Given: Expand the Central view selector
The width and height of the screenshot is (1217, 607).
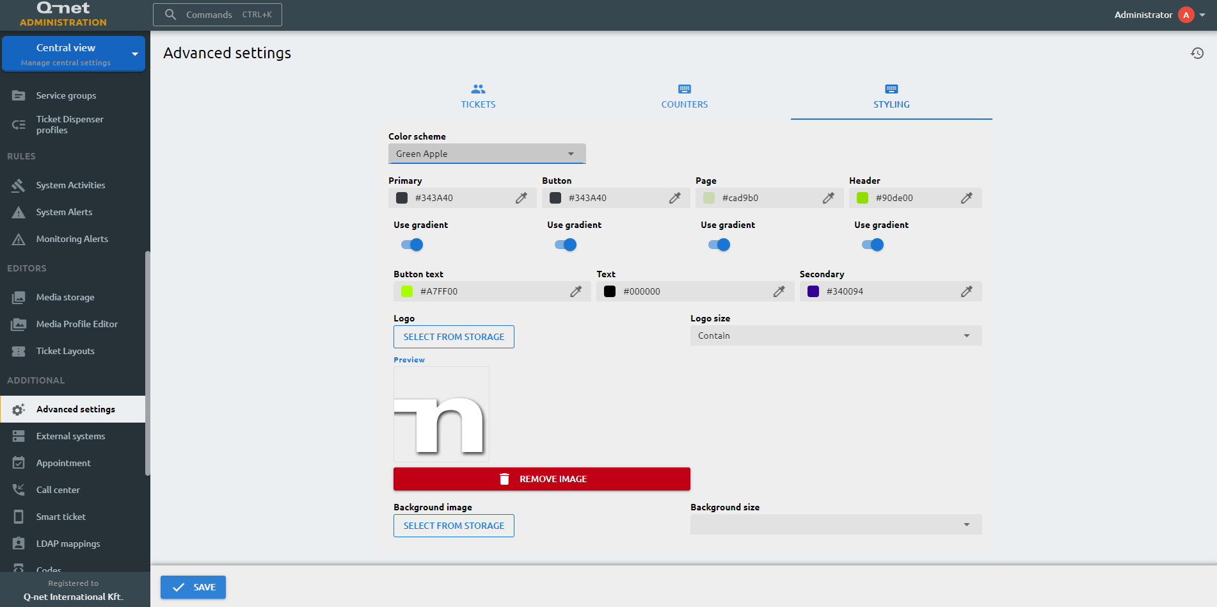Looking at the screenshot, I should pos(74,54).
